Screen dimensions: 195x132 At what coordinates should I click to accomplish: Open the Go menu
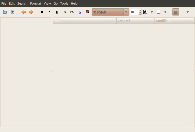(x=55, y=3)
